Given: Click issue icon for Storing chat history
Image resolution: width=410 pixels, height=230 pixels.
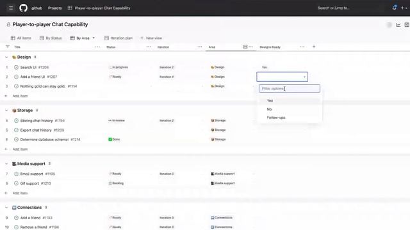Looking at the screenshot, I should click(x=16, y=121).
